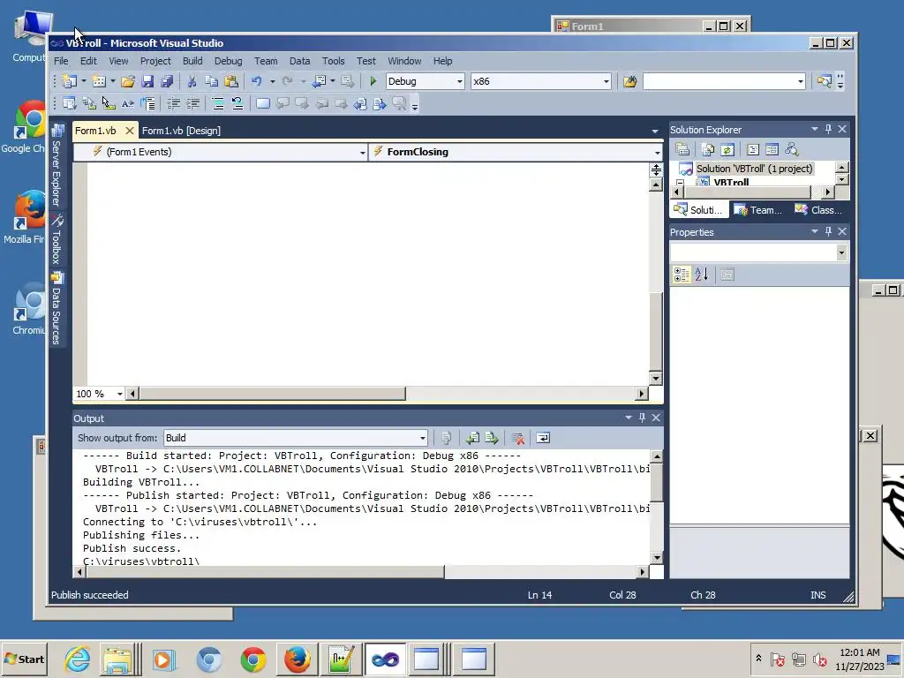This screenshot has width=904, height=678.
Task: Open the FormClosing method dropdown
Action: pyautogui.click(x=657, y=152)
